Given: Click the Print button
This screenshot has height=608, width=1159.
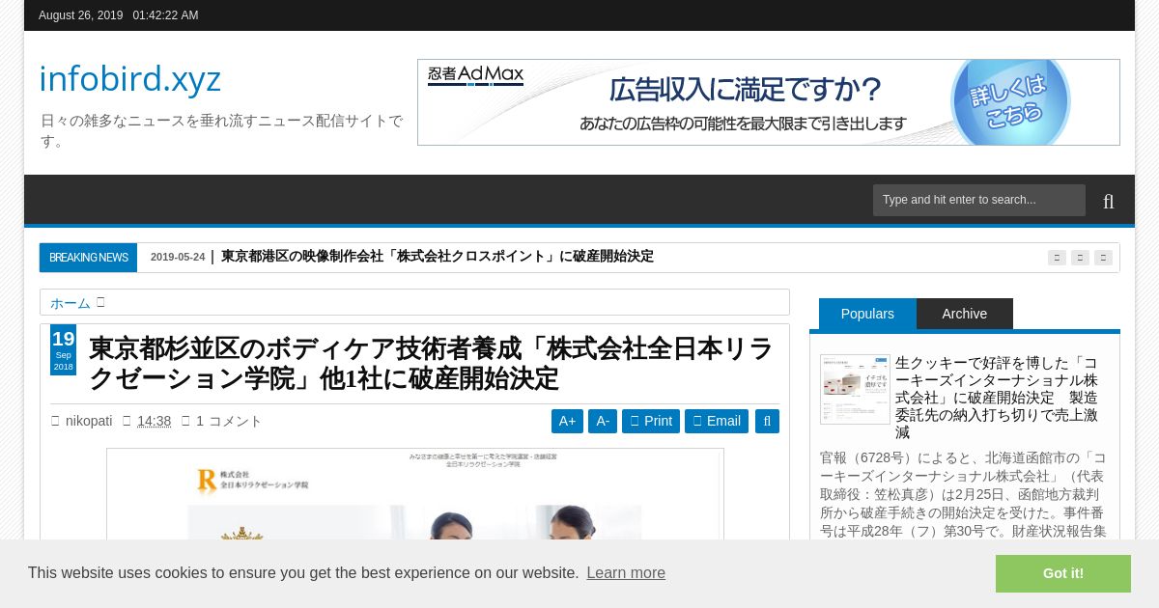Looking at the screenshot, I should [651, 421].
